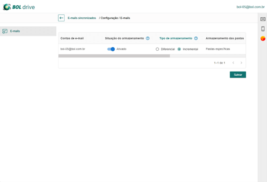This screenshot has height=182, width=267.
Task: Open account menu bol-05@bol.com.br at top
Action: pyautogui.click(x=250, y=7)
